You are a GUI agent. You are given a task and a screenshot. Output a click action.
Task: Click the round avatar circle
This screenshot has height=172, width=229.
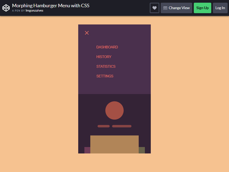[114, 110]
